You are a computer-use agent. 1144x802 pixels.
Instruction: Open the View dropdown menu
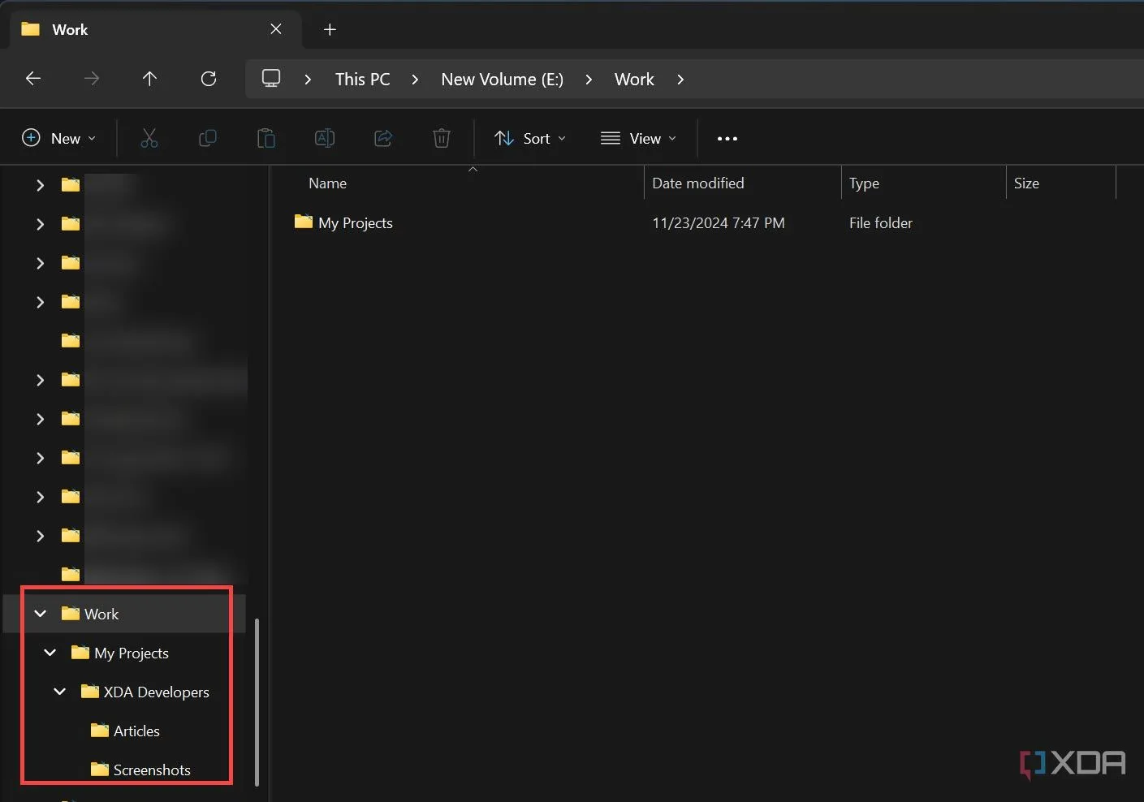[638, 138]
